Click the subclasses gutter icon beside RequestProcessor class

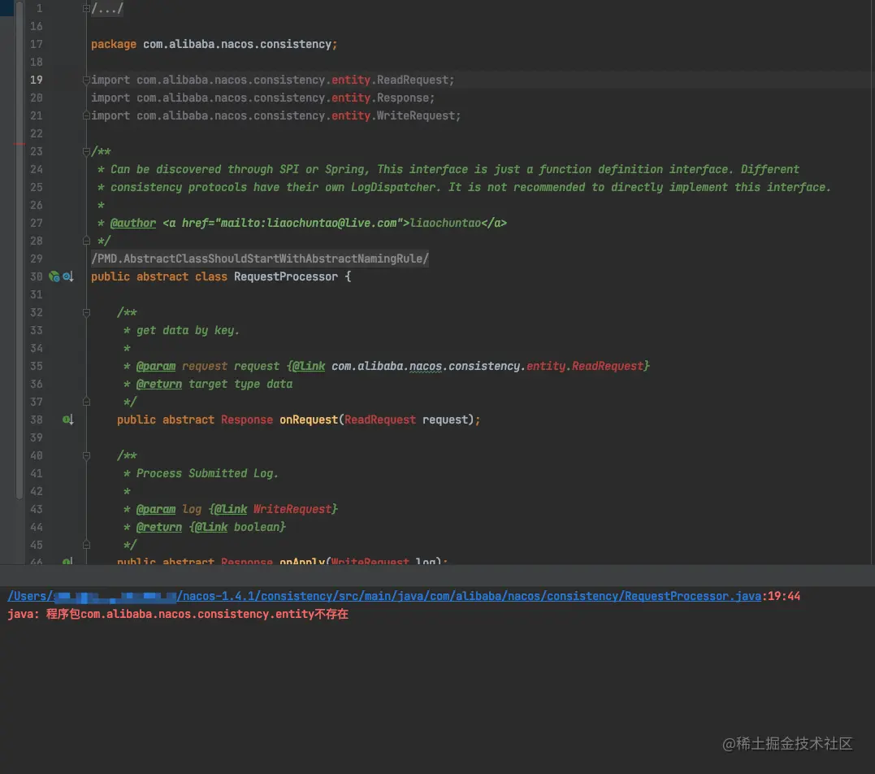68,276
